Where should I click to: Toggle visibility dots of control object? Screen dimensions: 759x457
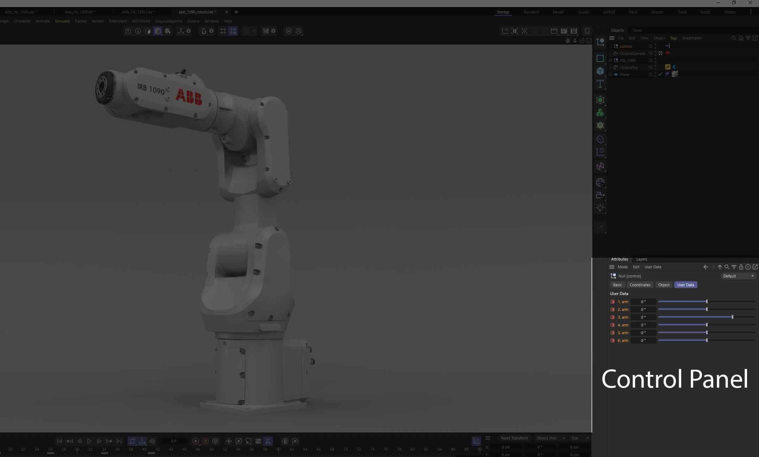click(x=655, y=46)
